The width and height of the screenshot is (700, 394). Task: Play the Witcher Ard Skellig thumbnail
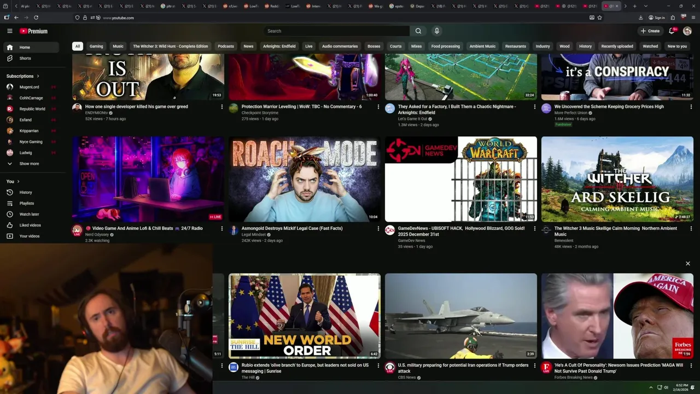617,179
